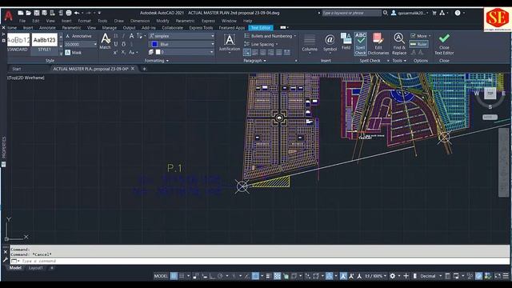Click command line customize wrench icon
This screenshot has height=288, width=512.
(6, 260)
